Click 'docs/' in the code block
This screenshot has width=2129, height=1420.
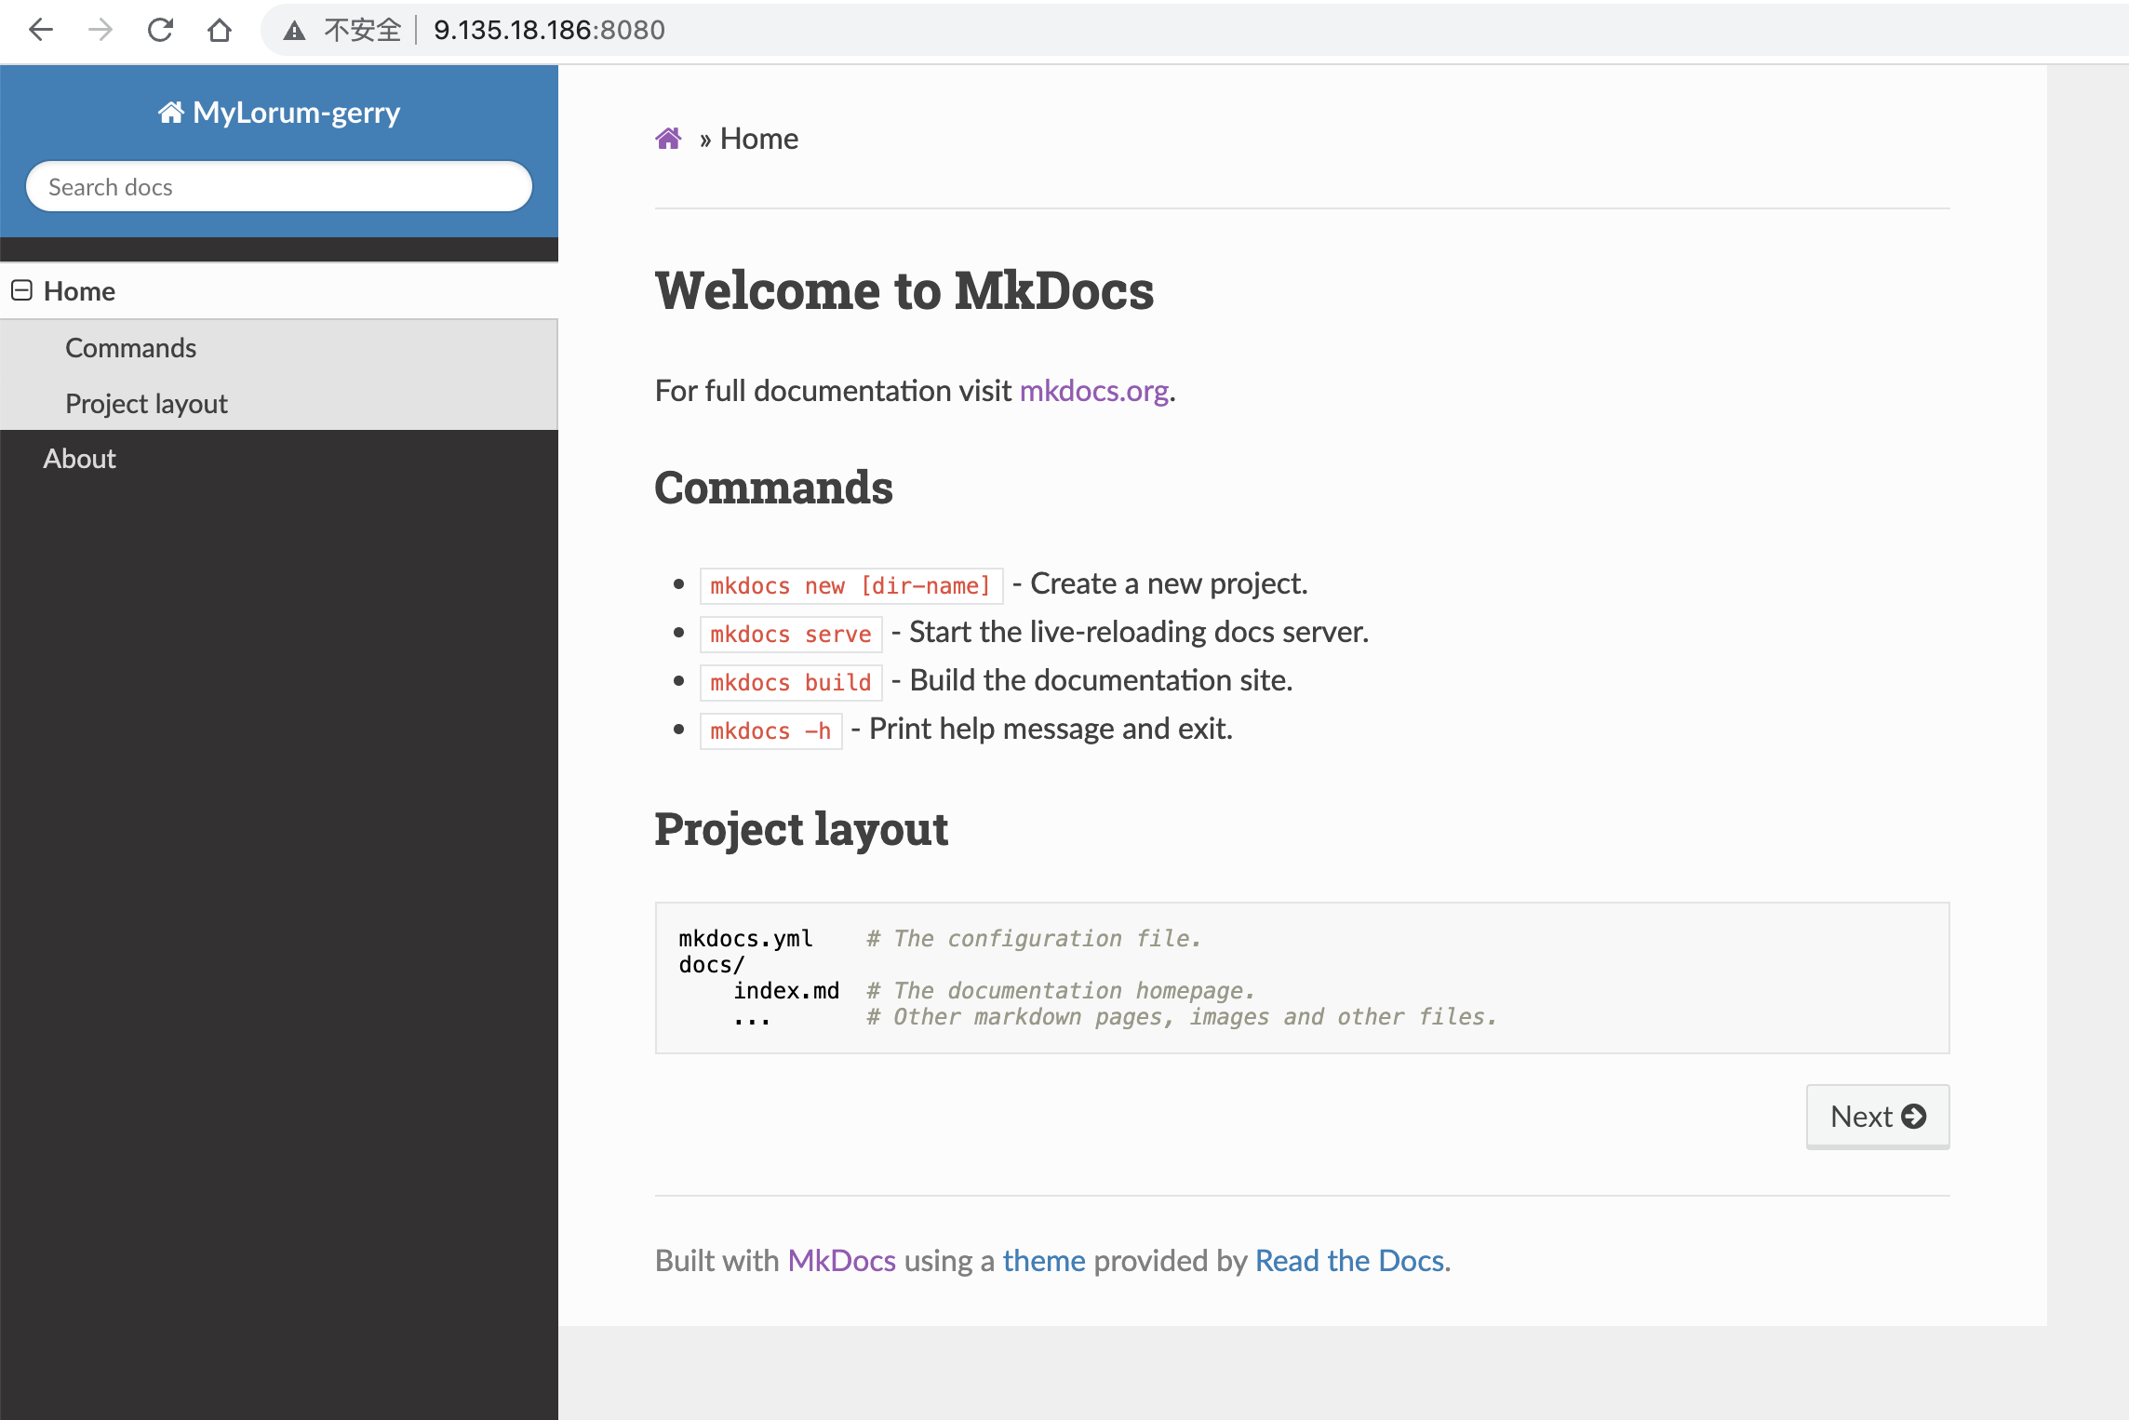point(712,965)
